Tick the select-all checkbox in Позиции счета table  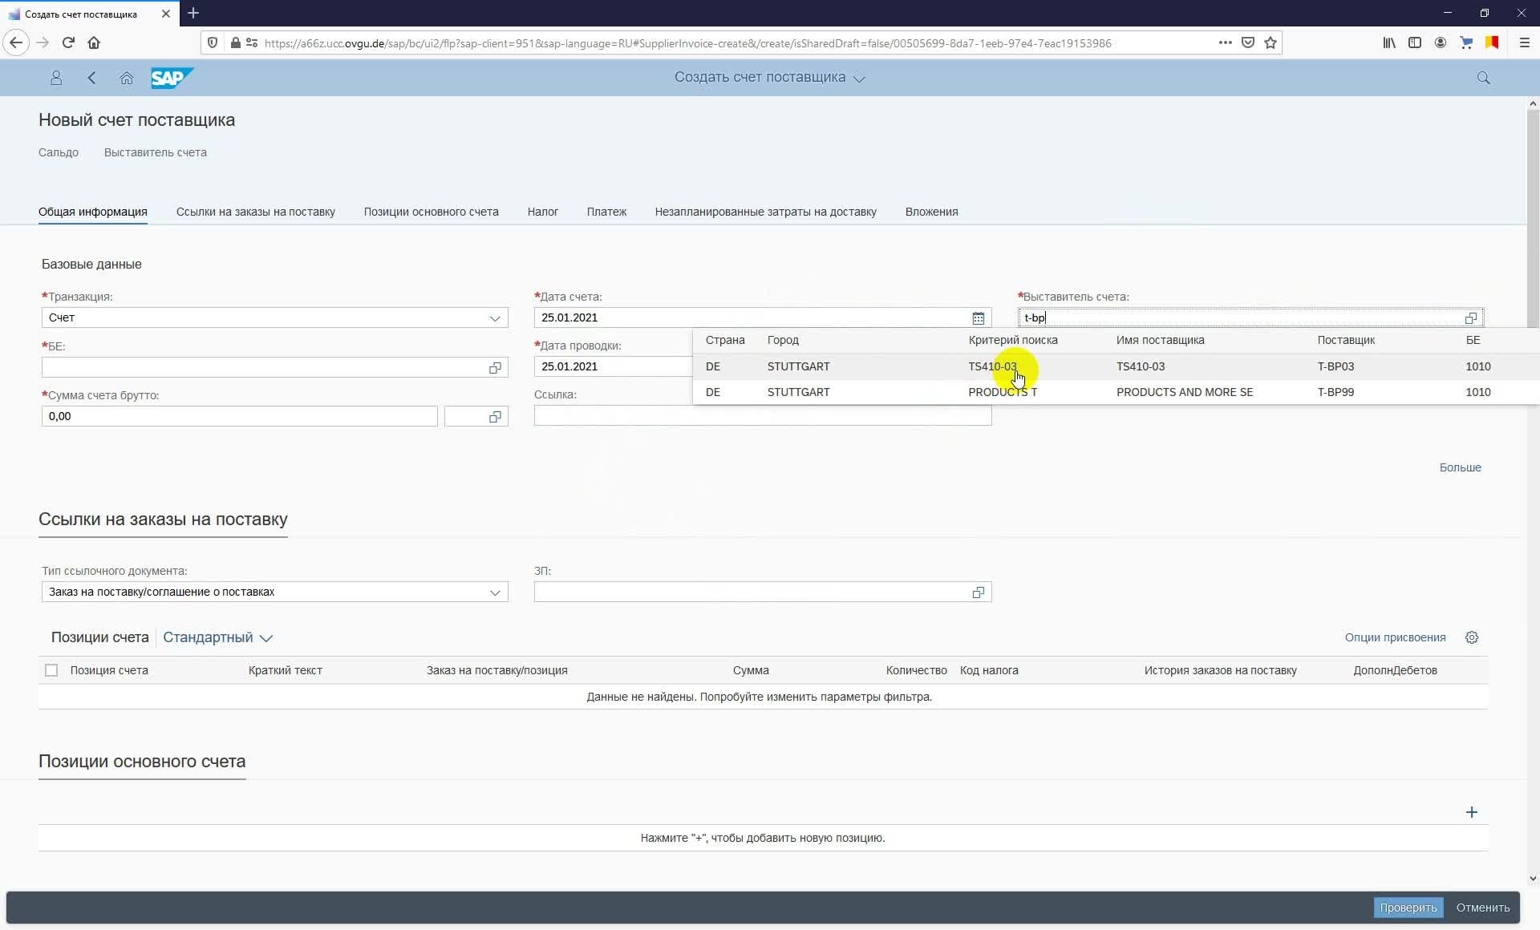(x=51, y=670)
